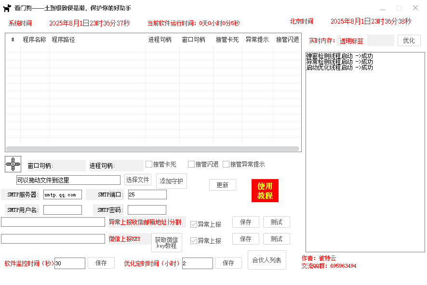Click the 透明标签 memory label
The image size is (427, 285).
pyautogui.click(x=351, y=41)
